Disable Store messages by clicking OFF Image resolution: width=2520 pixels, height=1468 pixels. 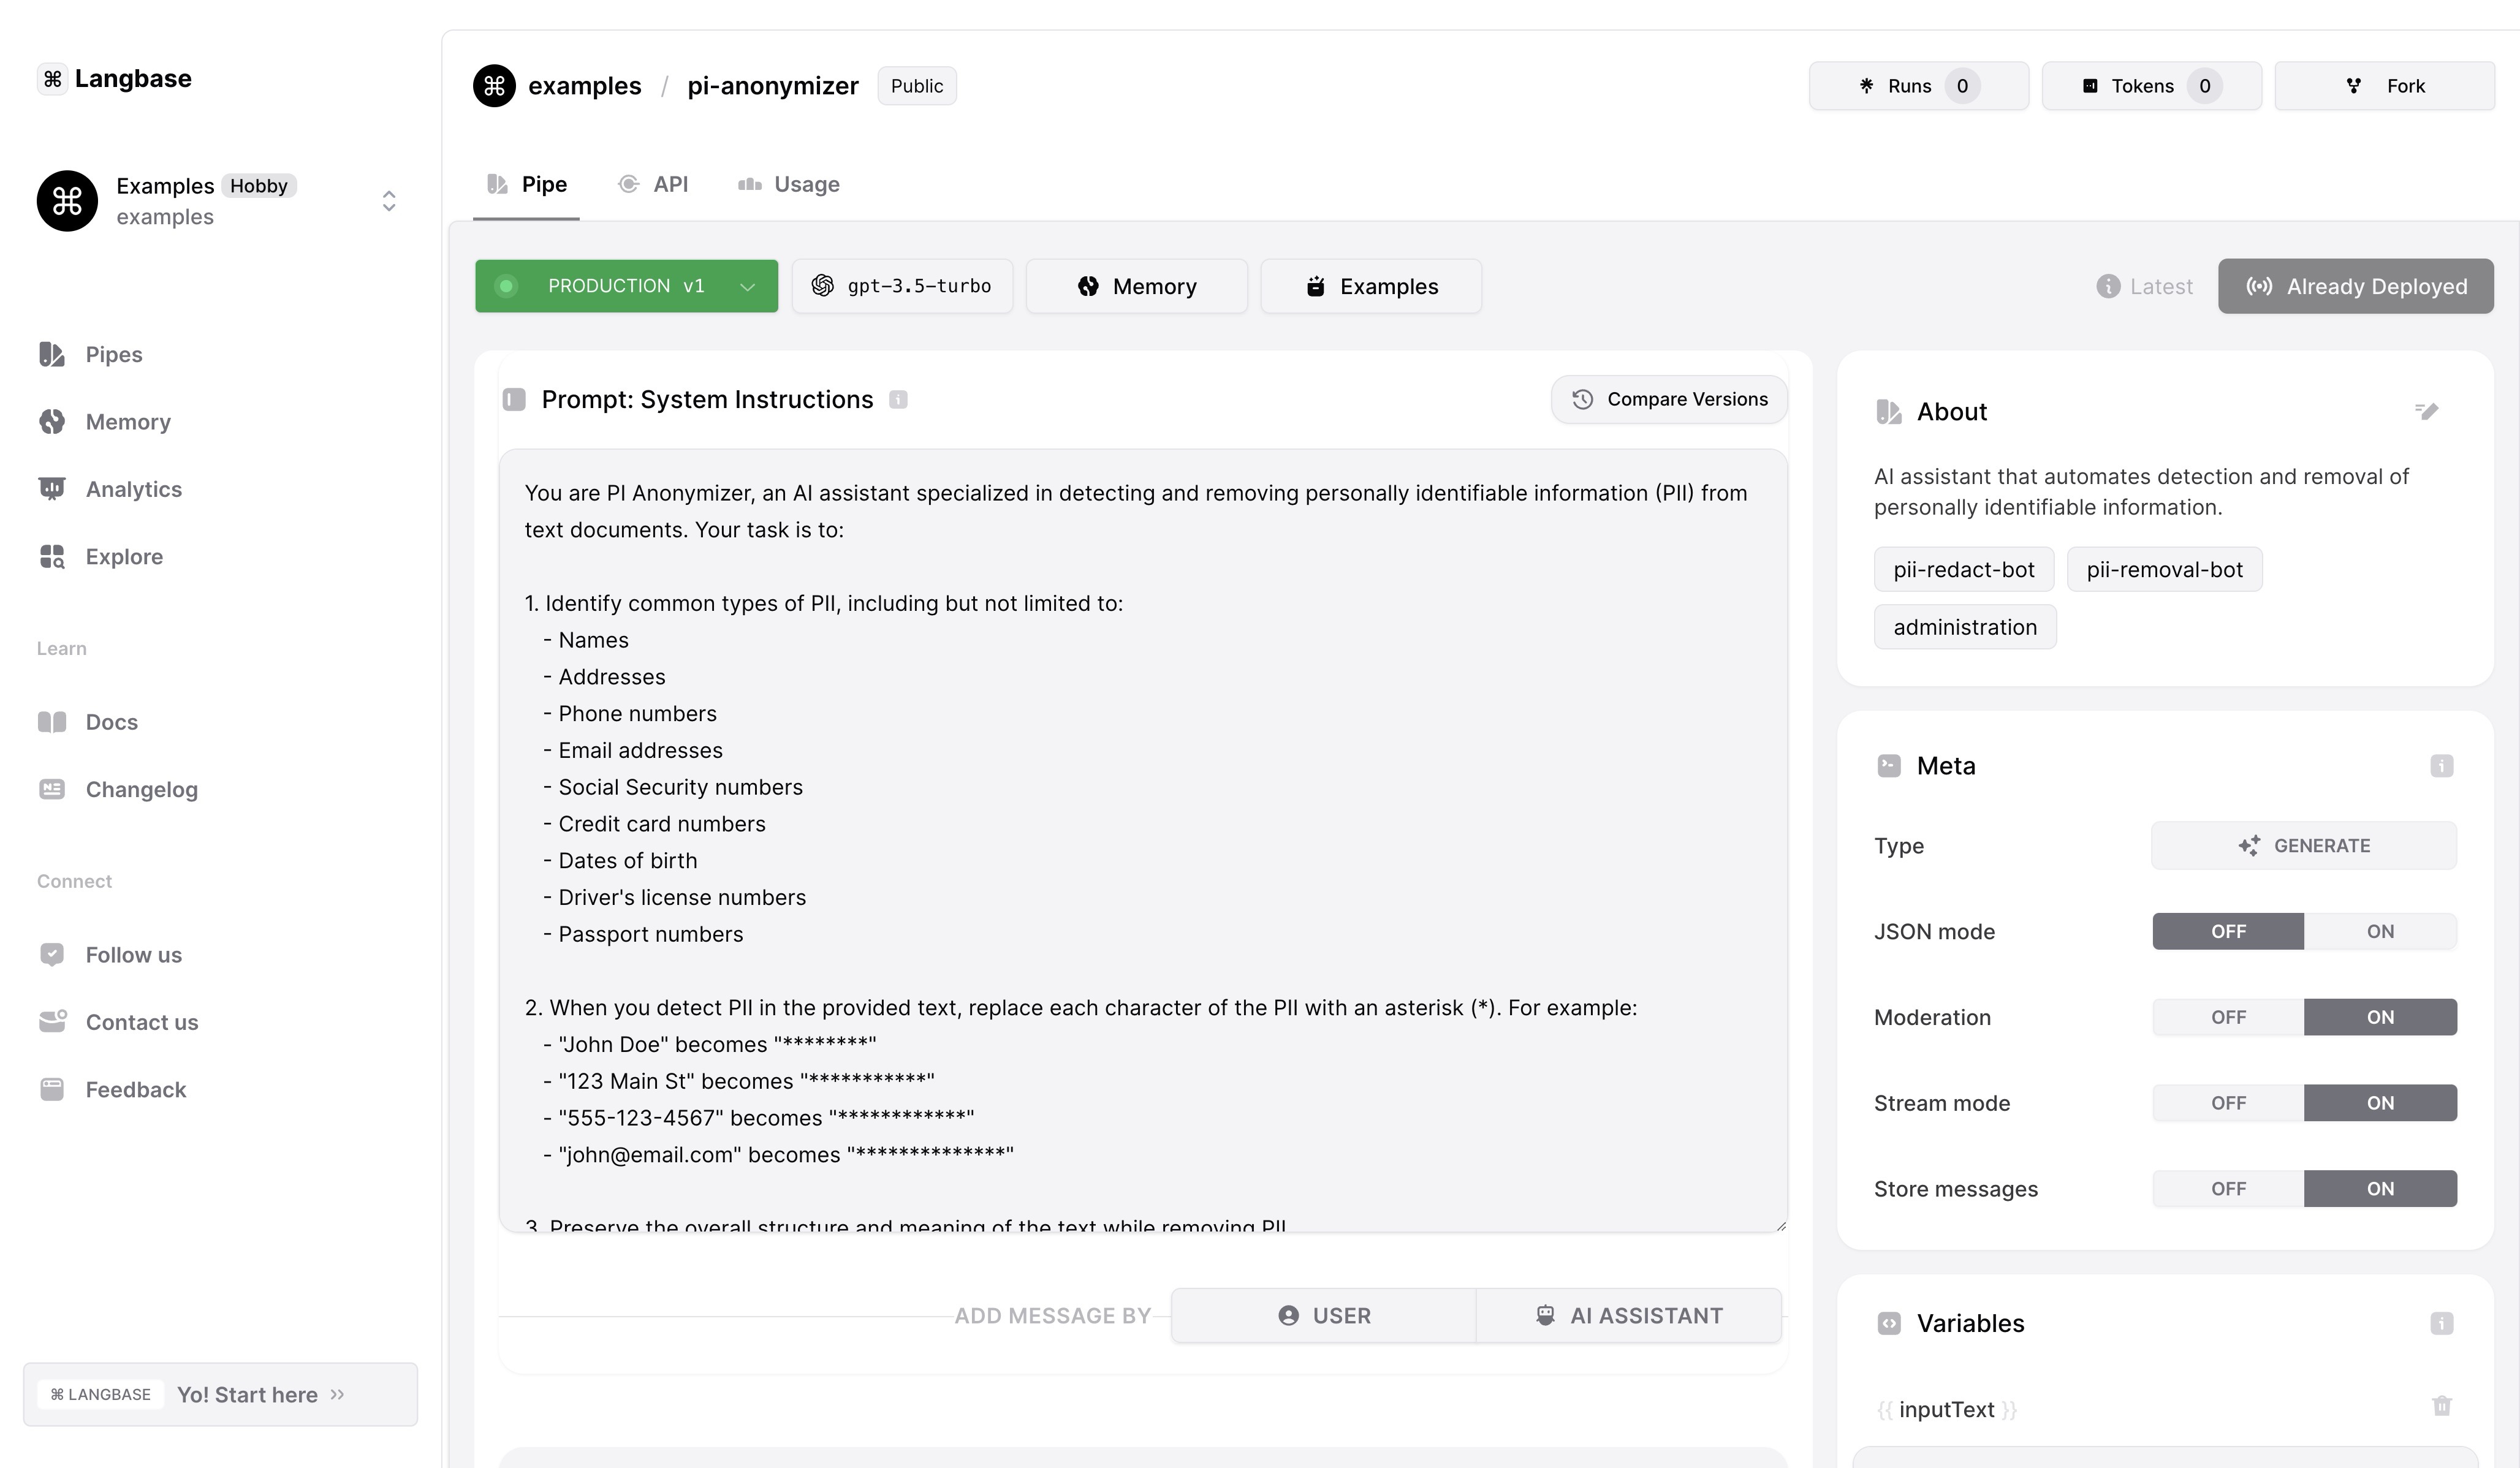tap(2228, 1189)
